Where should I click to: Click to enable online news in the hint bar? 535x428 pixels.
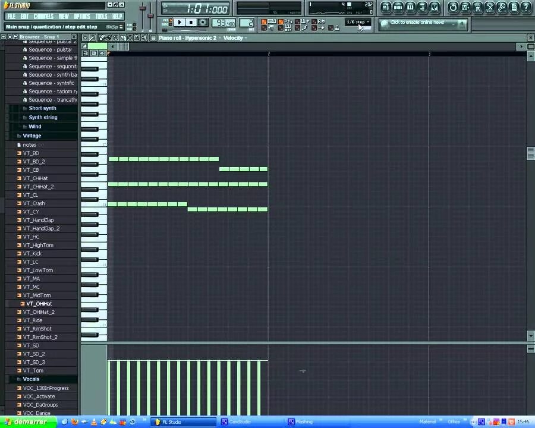422,23
